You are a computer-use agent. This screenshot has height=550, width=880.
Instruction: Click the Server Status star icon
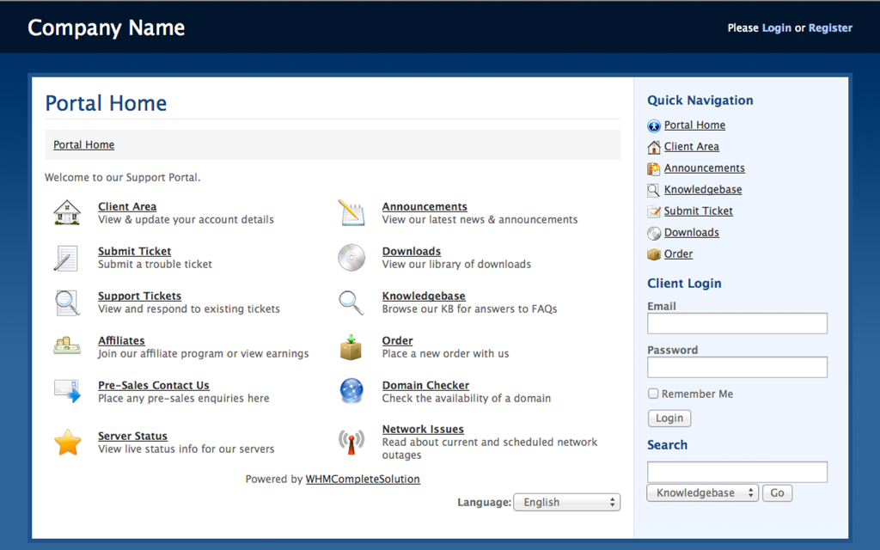(x=67, y=443)
